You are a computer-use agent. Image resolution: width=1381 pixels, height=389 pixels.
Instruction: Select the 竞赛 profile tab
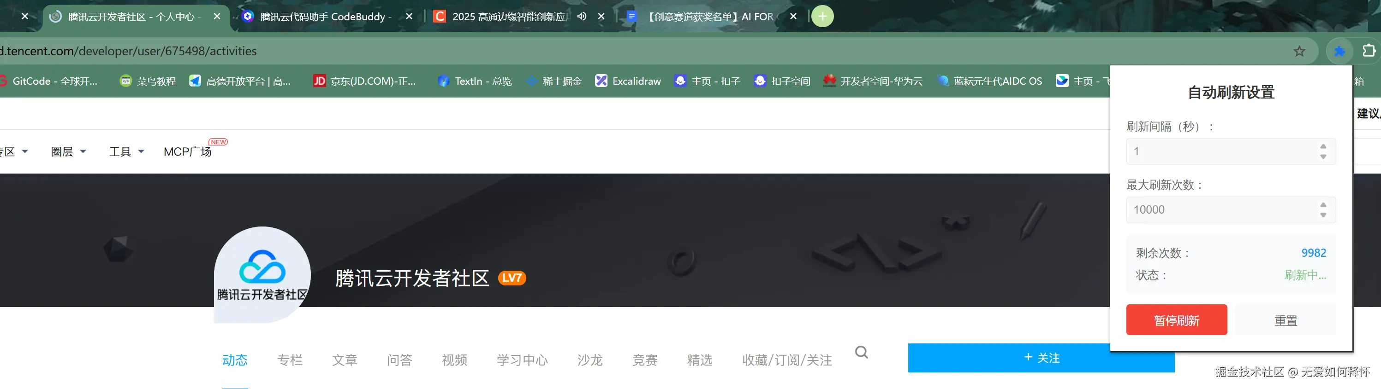(645, 360)
